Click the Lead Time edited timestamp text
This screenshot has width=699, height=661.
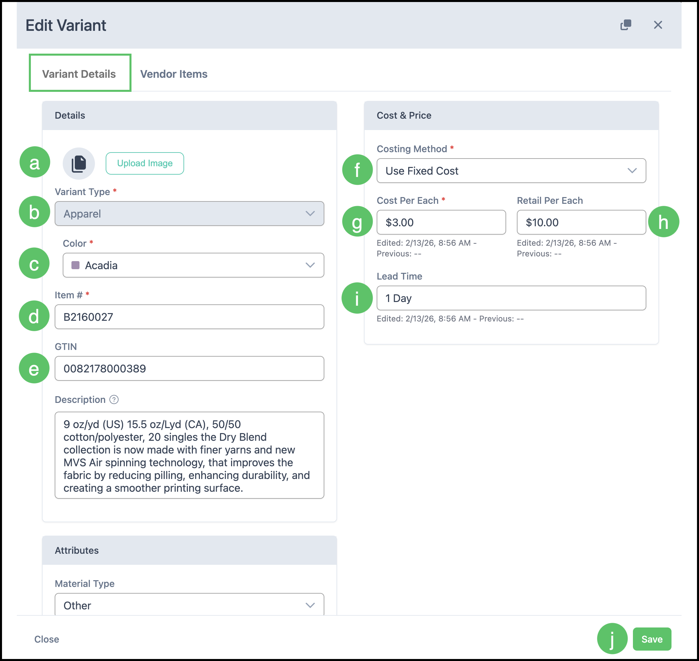point(450,318)
